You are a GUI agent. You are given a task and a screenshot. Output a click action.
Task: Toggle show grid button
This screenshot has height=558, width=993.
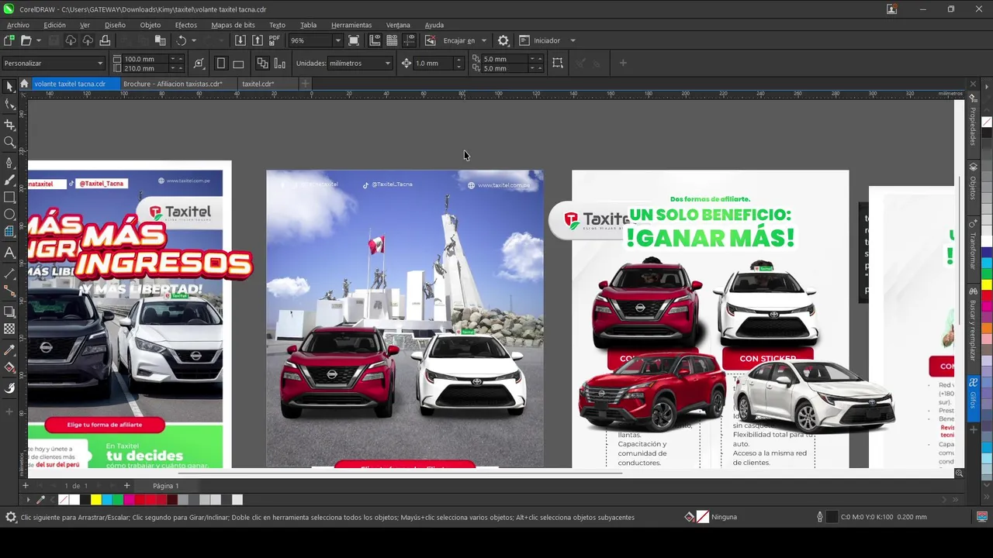click(x=392, y=40)
